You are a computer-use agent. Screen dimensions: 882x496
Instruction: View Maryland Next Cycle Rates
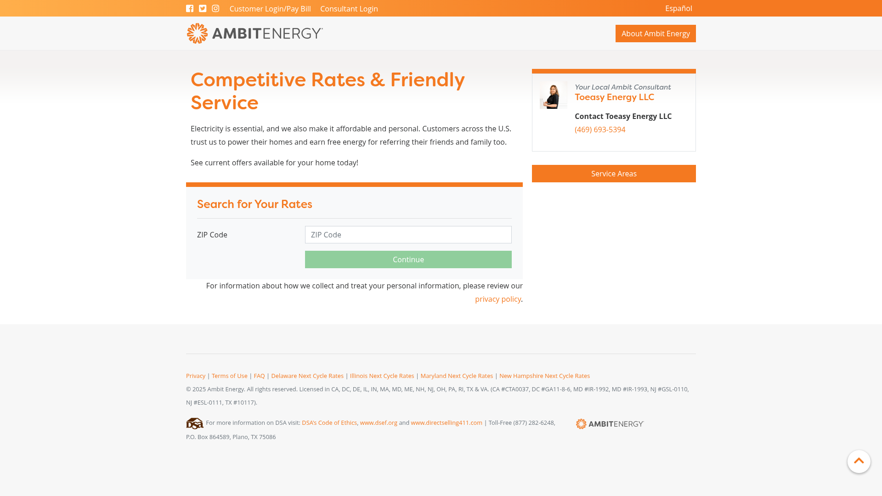pos(457,376)
